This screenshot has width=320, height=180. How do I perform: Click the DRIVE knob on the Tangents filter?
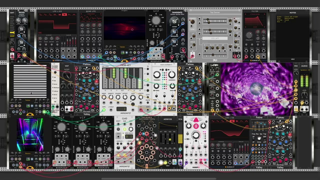(x=174, y=41)
